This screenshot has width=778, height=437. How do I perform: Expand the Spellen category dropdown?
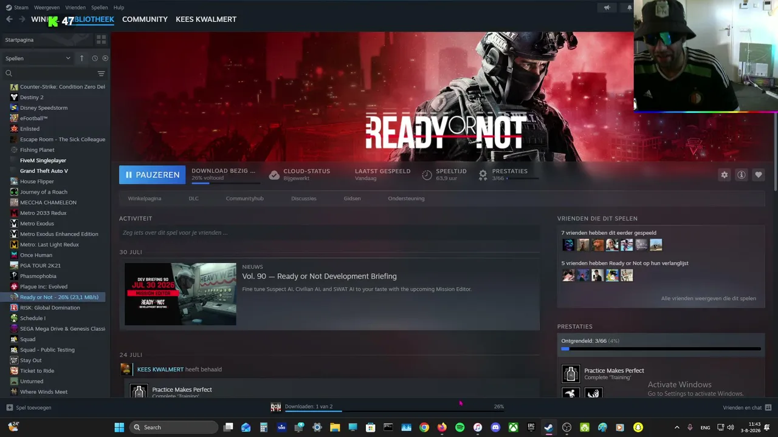click(38, 58)
